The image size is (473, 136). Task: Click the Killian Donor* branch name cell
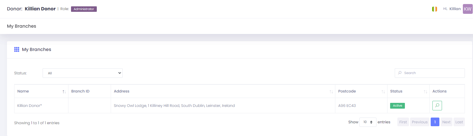(x=41, y=105)
